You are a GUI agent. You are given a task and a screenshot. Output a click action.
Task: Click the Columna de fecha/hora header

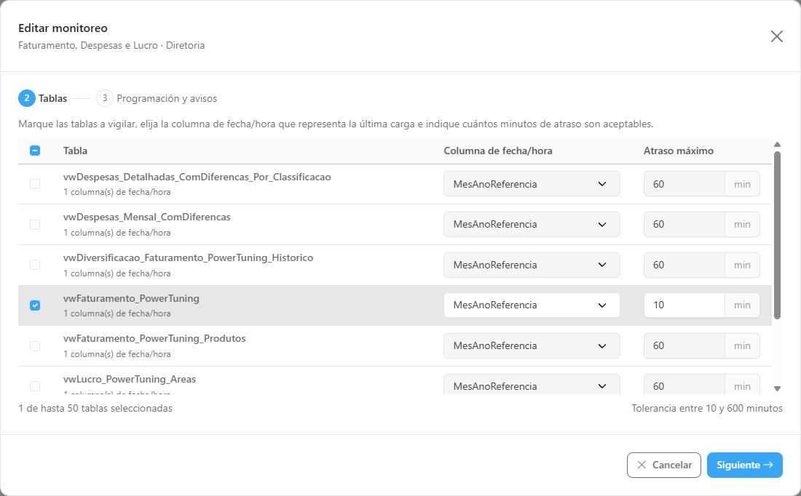click(x=497, y=151)
